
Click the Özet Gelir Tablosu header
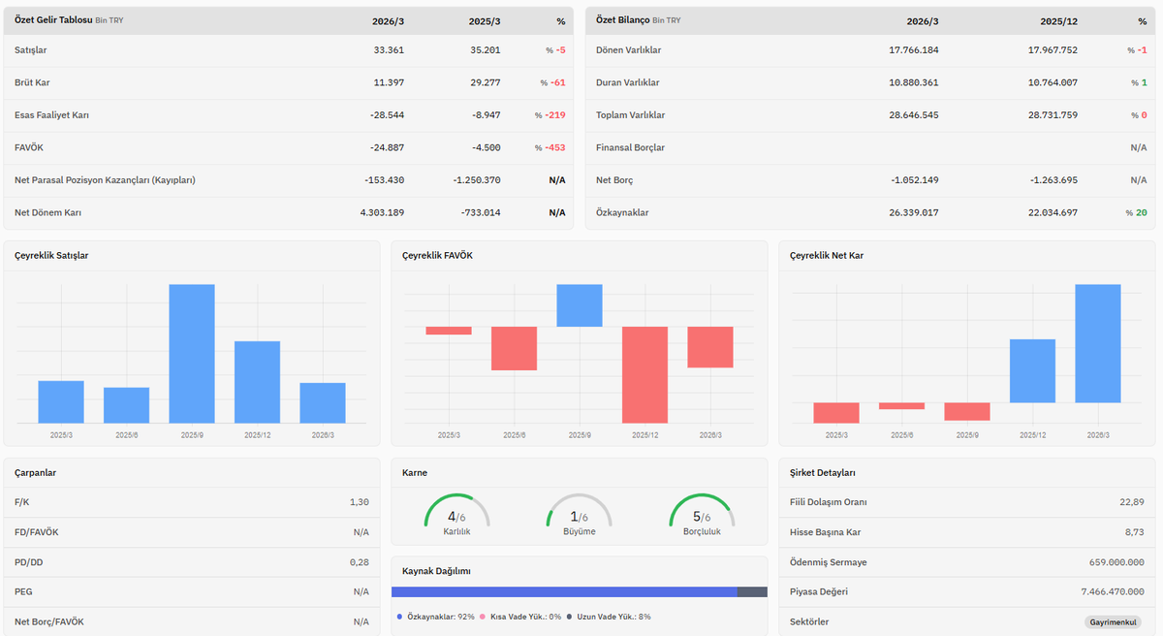(x=53, y=19)
